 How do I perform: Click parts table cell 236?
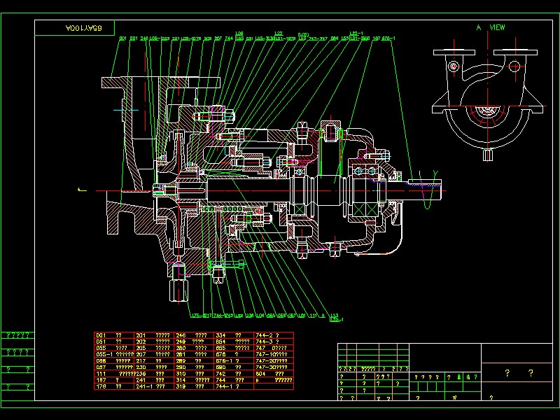pyautogui.click(x=155, y=374)
